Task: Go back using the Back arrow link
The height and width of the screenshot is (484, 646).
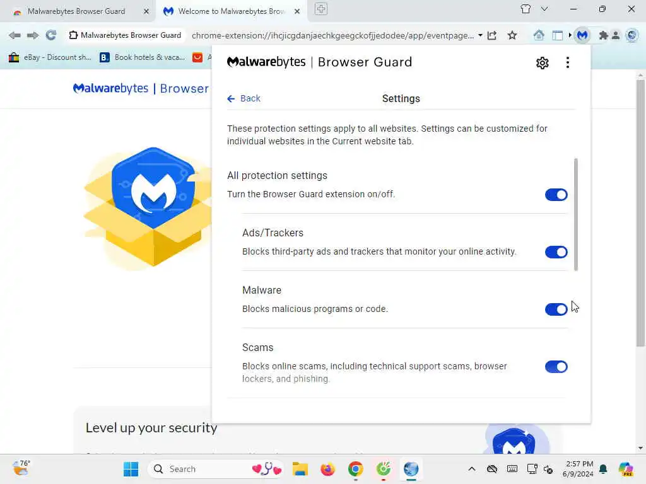Action: [244, 98]
